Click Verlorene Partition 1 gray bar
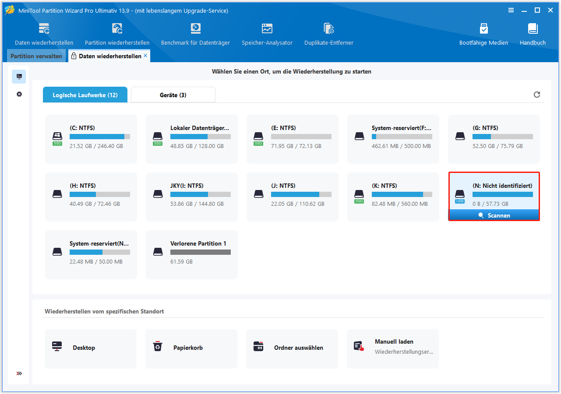The height and width of the screenshot is (394, 561). 201,252
